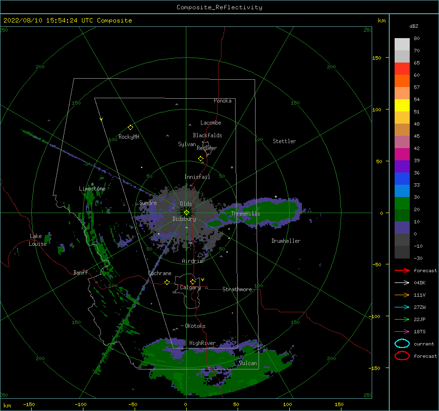Image resolution: width=439 pixels, height=411 pixels.
Task: Click the yellow radar site marker at Olds
Action: point(186,213)
